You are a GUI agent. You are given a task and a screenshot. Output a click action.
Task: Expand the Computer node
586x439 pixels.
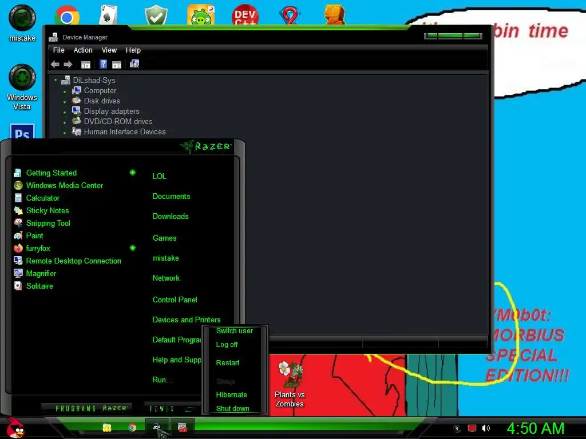click(x=65, y=91)
